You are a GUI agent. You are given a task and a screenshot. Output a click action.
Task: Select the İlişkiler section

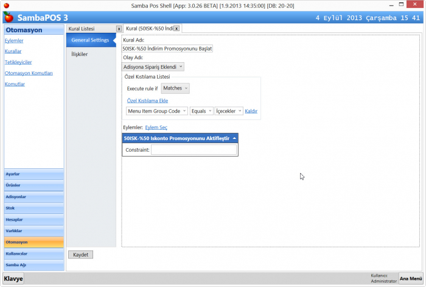click(x=80, y=54)
